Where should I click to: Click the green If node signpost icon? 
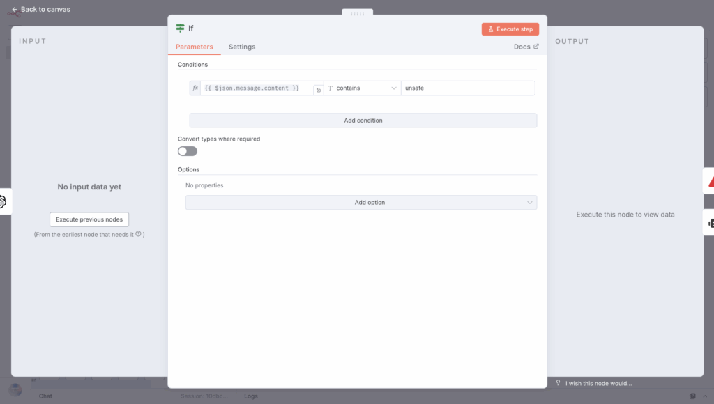pos(181,29)
